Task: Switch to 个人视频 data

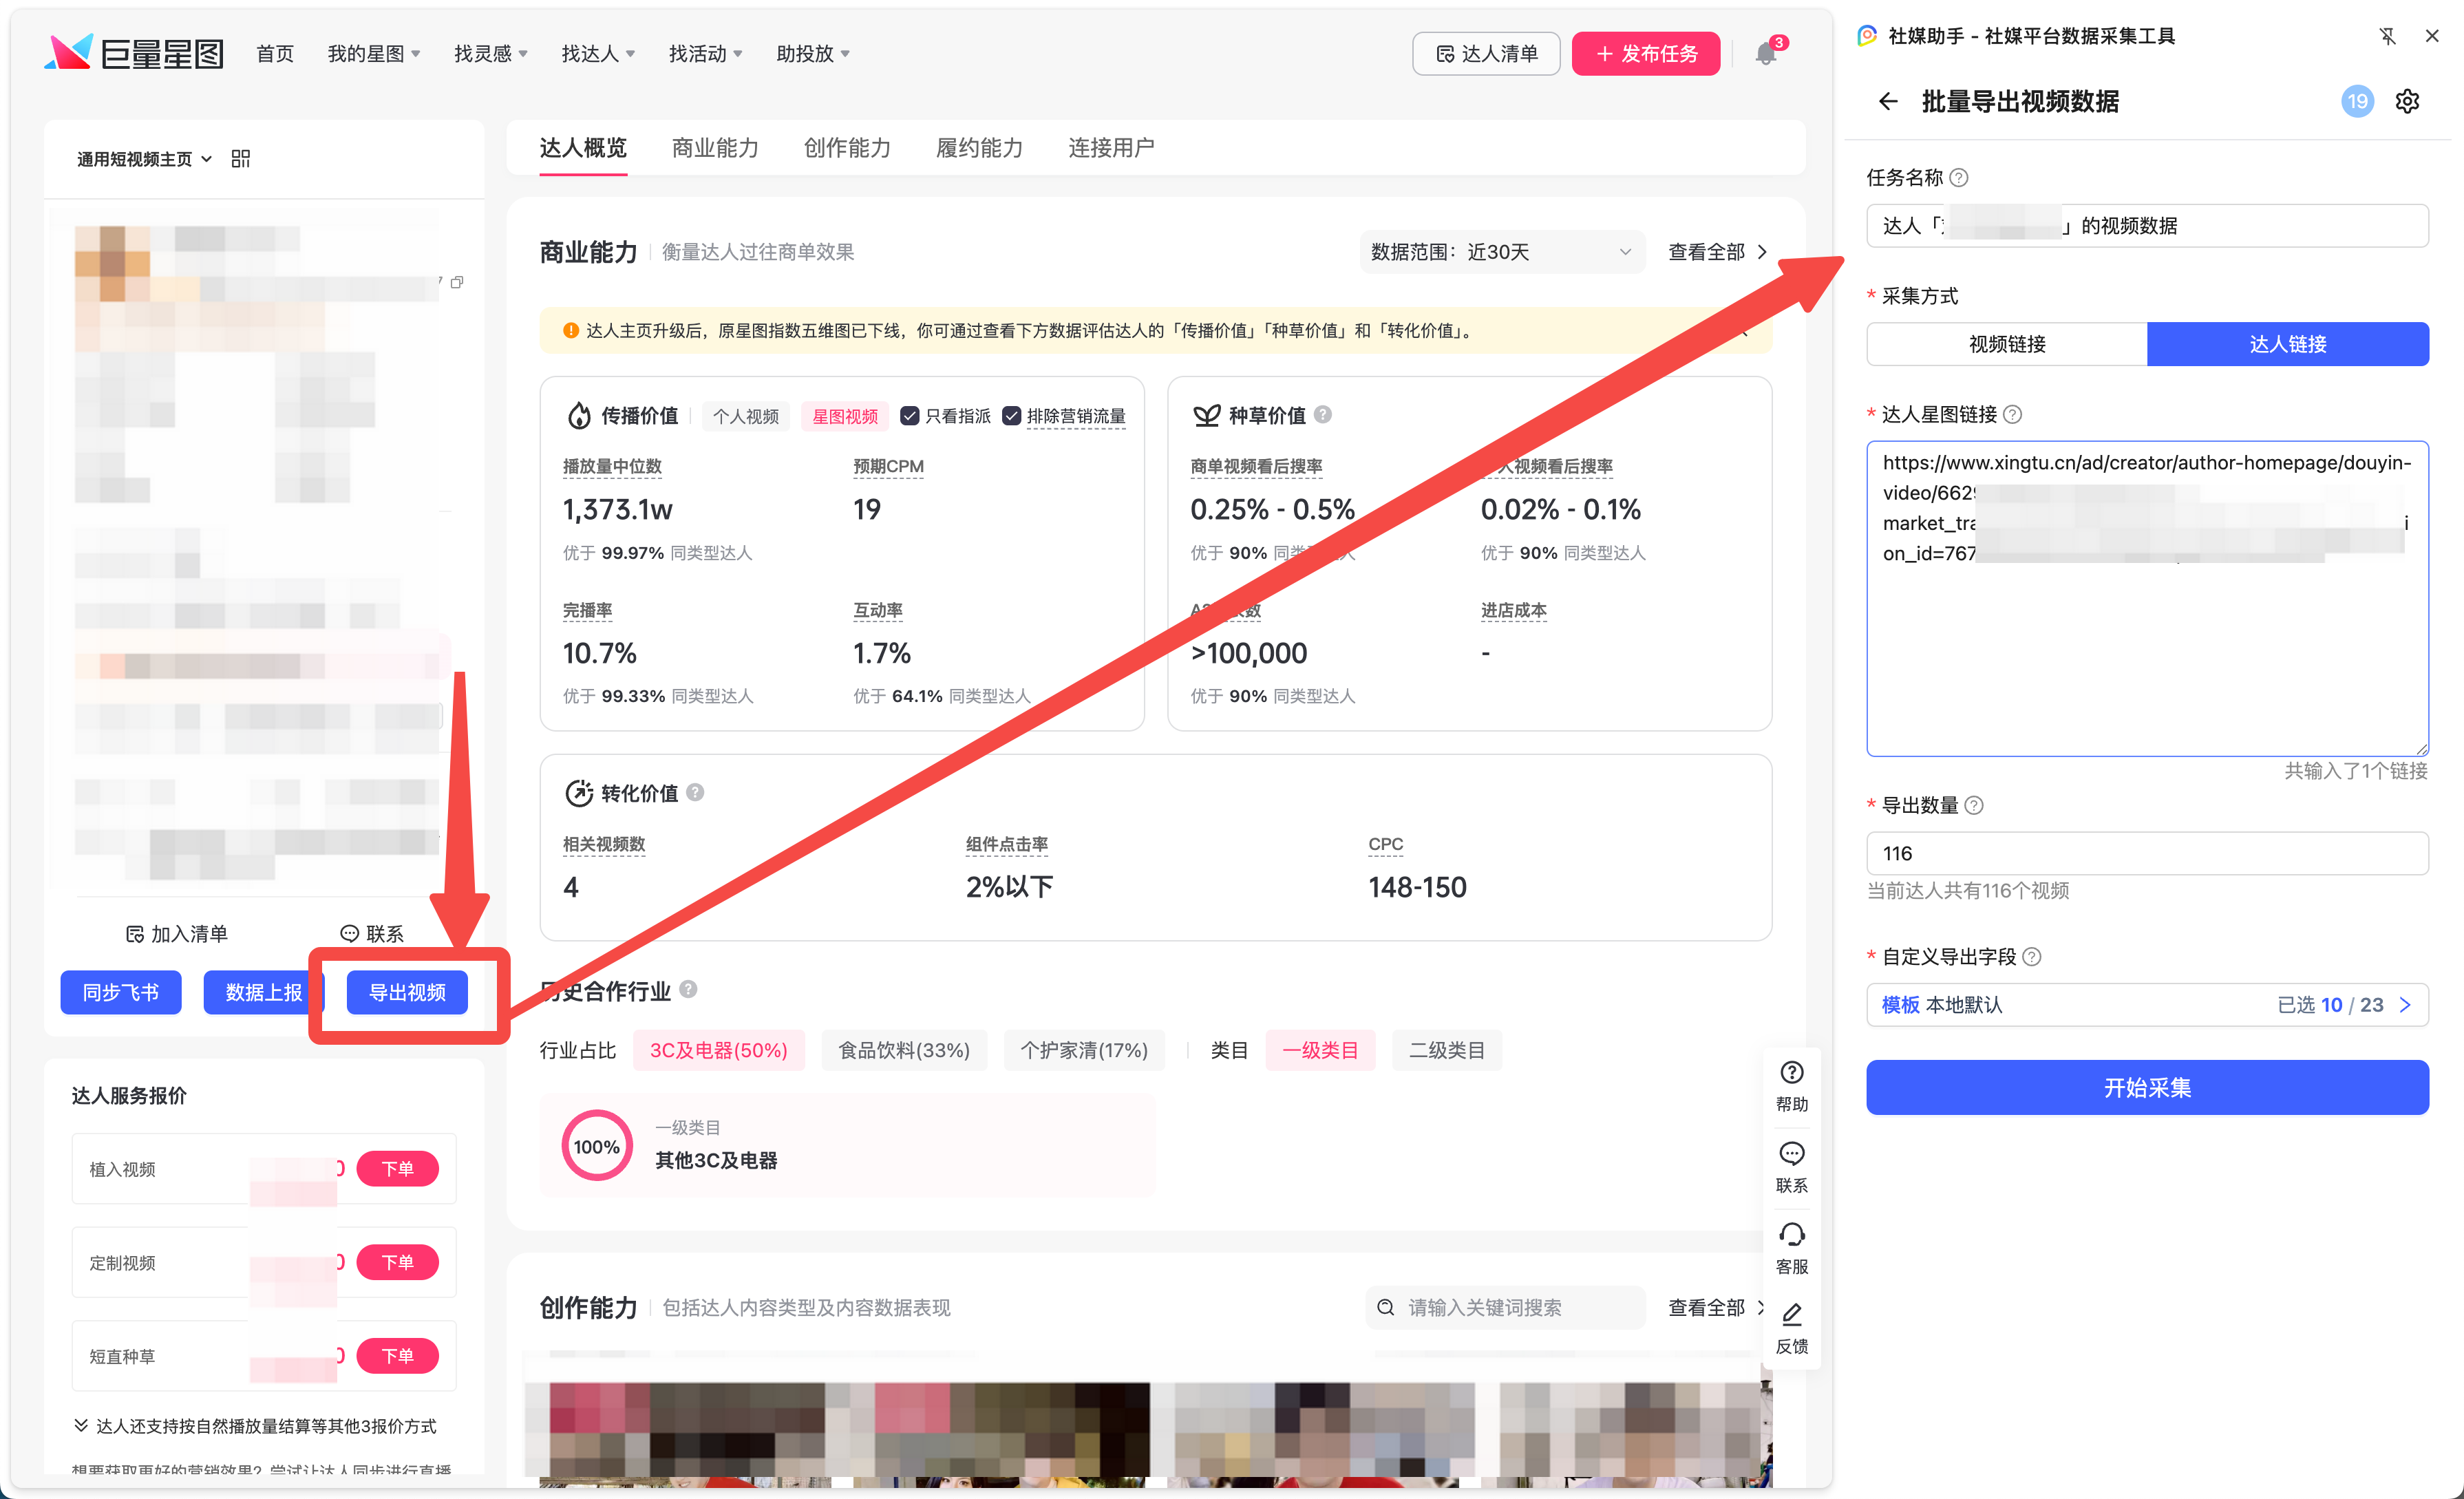Action: pyautogui.click(x=746, y=416)
